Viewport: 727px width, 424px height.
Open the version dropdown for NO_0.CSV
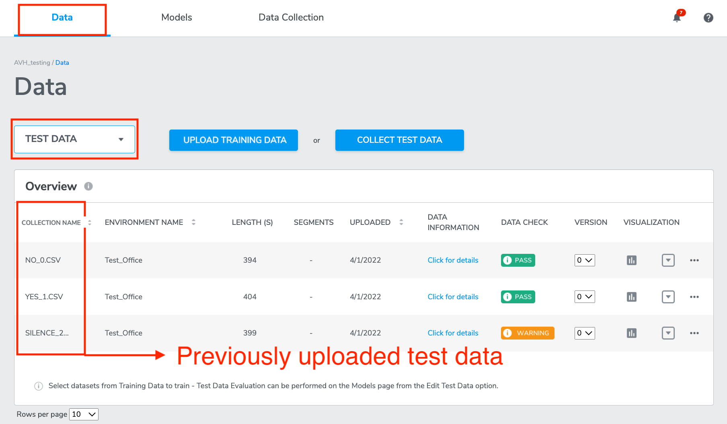pos(585,260)
